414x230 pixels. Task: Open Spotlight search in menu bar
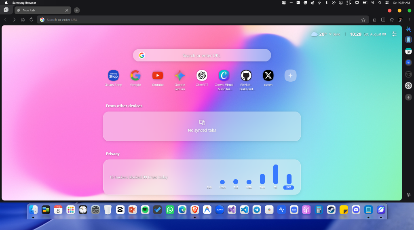(x=380, y=3)
